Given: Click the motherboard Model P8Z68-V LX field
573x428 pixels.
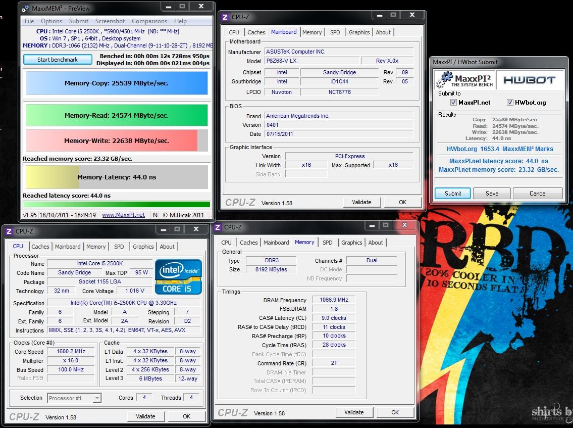Looking at the screenshot, I should click(311, 61).
